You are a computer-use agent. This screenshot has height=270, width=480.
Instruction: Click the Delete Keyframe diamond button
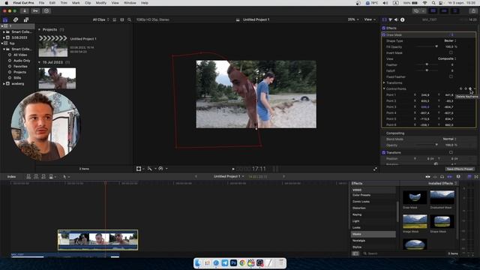click(x=470, y=88)
